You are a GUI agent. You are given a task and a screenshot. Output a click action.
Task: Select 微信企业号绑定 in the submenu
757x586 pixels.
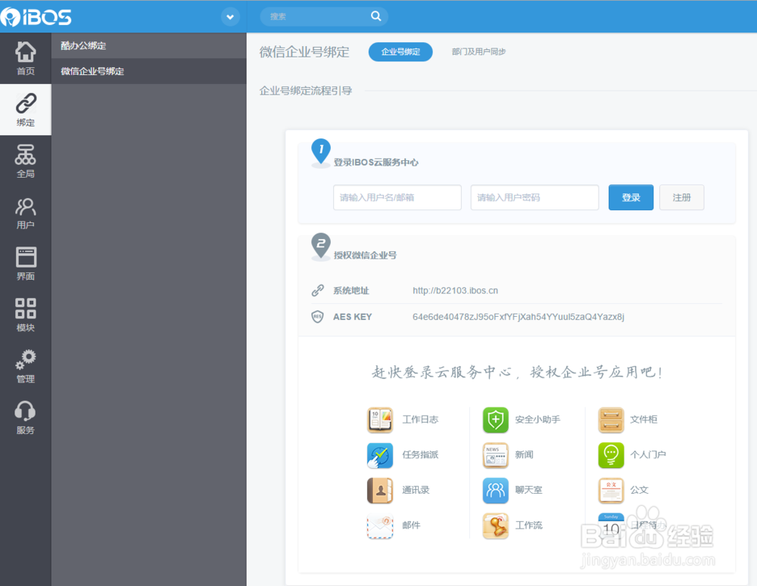[x=148, y=71]
